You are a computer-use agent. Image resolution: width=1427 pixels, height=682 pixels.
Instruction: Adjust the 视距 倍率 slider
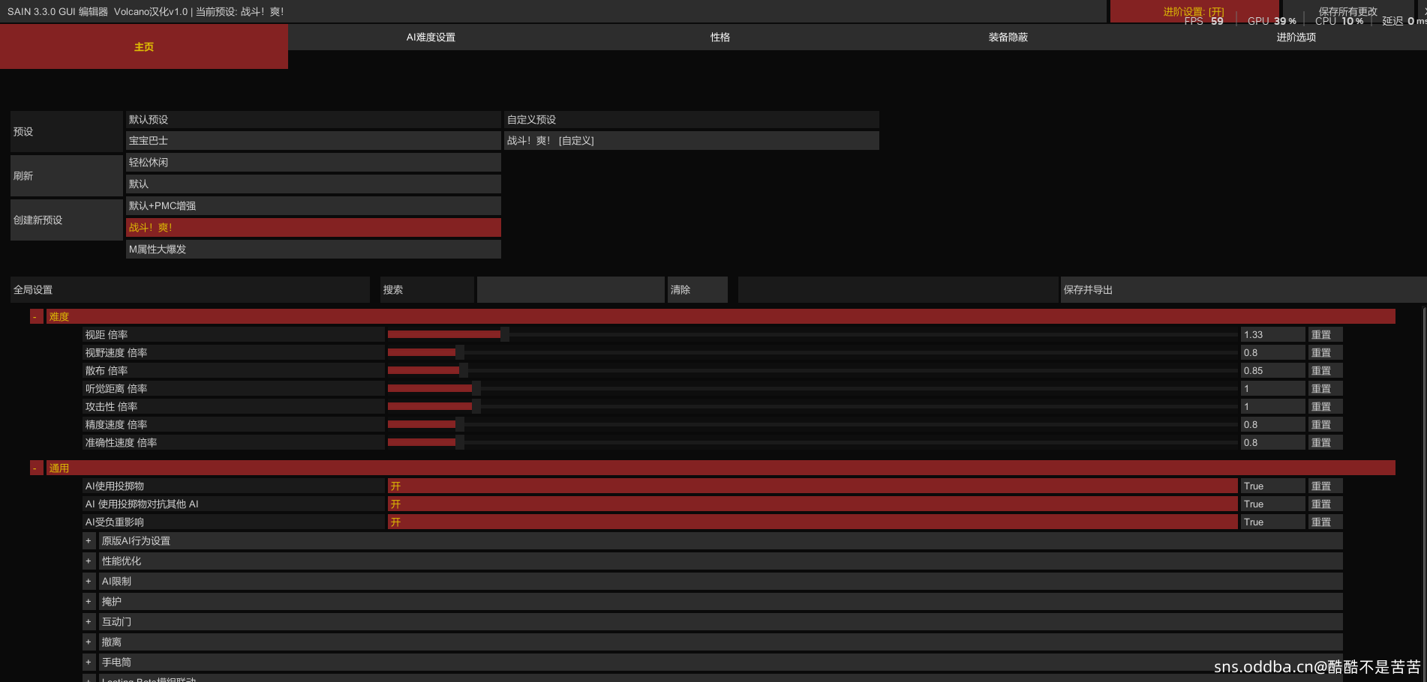[505, 335]
